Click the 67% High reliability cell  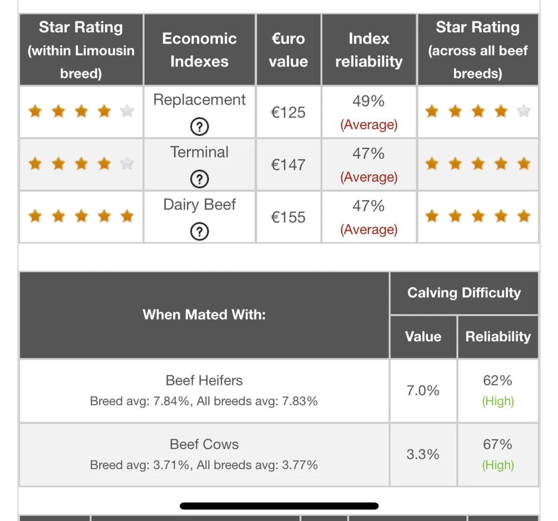(498, 454)
